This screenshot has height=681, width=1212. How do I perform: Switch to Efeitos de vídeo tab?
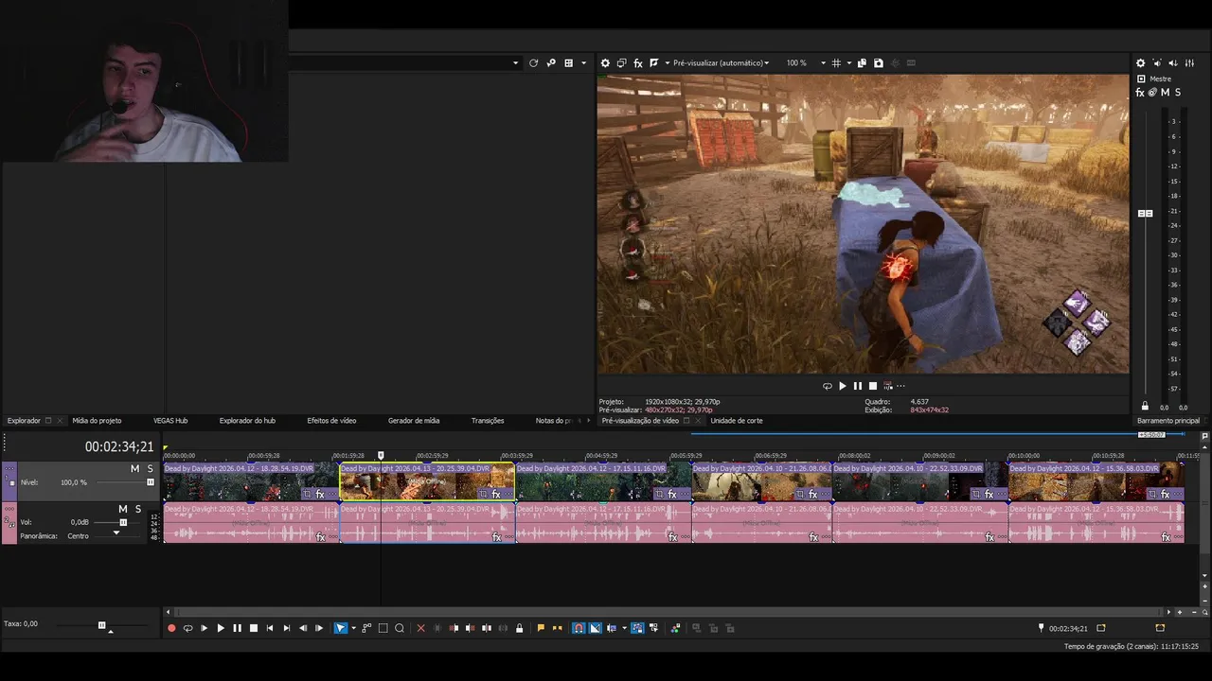point(331,421)
